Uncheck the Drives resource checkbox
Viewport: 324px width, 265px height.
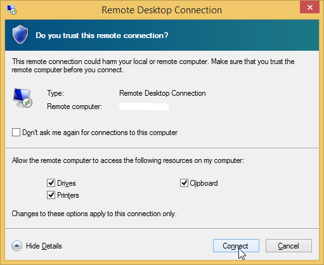[x=51, y=183]
